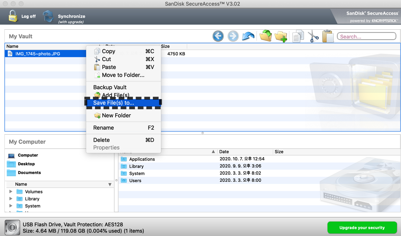Screen dimensions: 401x236
Task: Expand the Volumes tree node
Action: (11, 191)
